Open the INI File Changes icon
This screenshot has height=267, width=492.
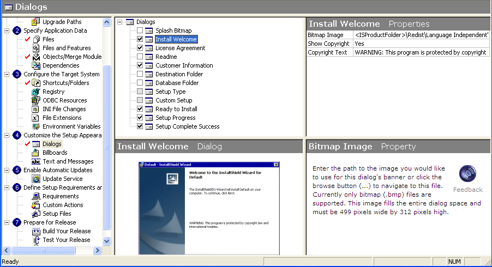point(36,109)
